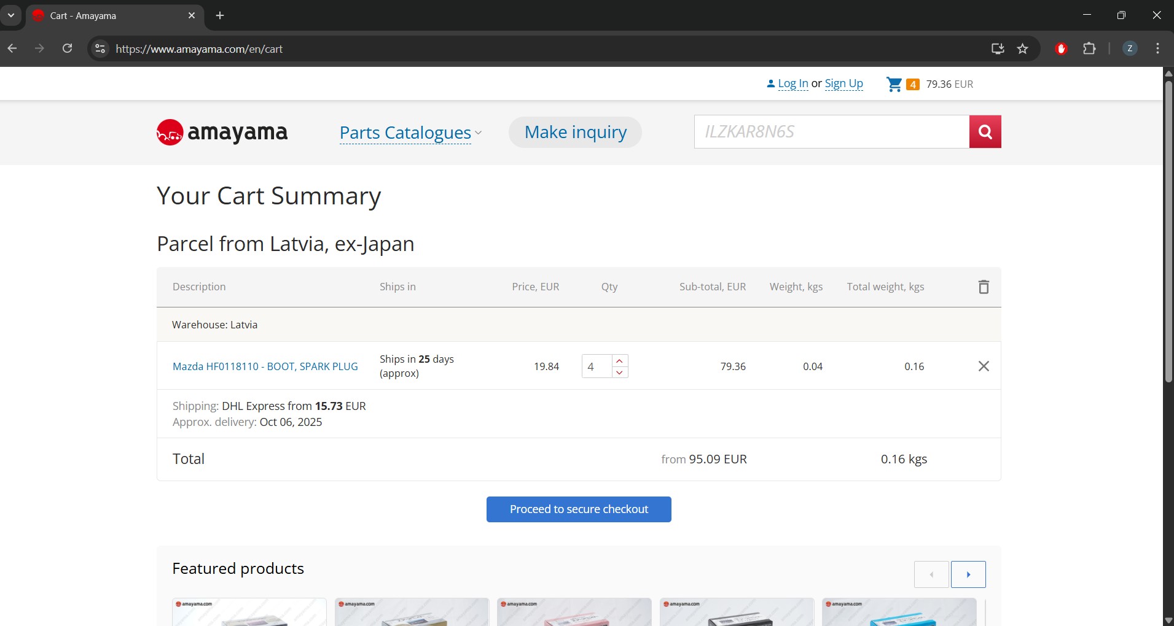This screenshot has width=1174, height=626.
Task: Expand the Parts Catalogues dropdown
Action: 410,133
